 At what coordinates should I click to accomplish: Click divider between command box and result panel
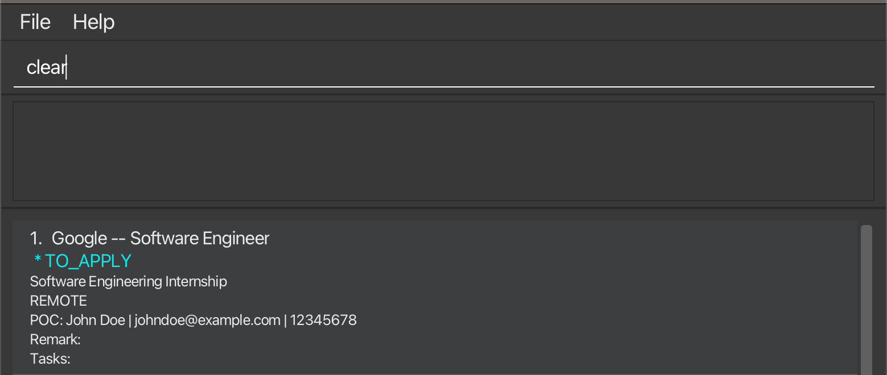(x=443, y=94)
